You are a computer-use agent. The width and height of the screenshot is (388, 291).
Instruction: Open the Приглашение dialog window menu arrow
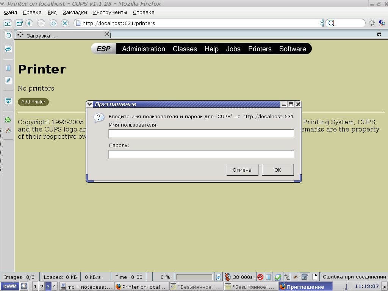(x=90, y=104)
